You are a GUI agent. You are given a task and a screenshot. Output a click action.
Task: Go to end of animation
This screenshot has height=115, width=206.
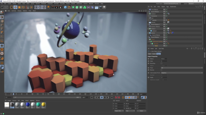pos(112,97)
